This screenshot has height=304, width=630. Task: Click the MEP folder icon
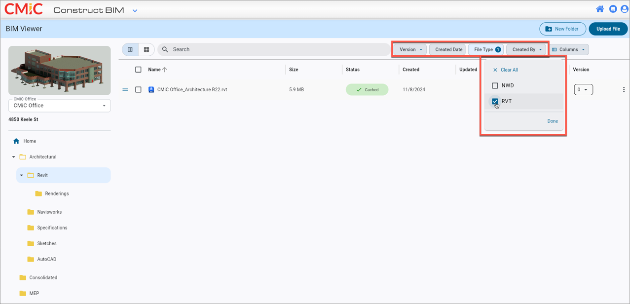pos(23,293)
